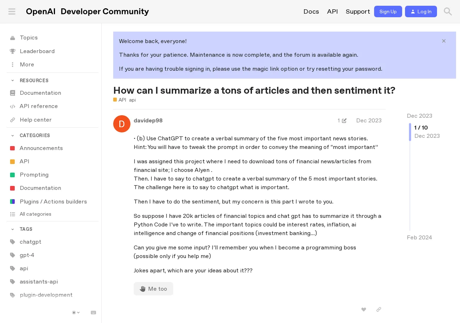This screenshot has height=323, width=460.
Task: Click davidep98's avatar
Action: pyautogui.click(x=122, y=124)
